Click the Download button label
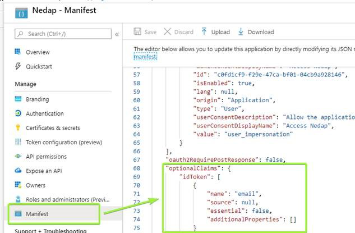Image resolution: width=355 pixels, height=233 pixels. (x=261, y=32)
